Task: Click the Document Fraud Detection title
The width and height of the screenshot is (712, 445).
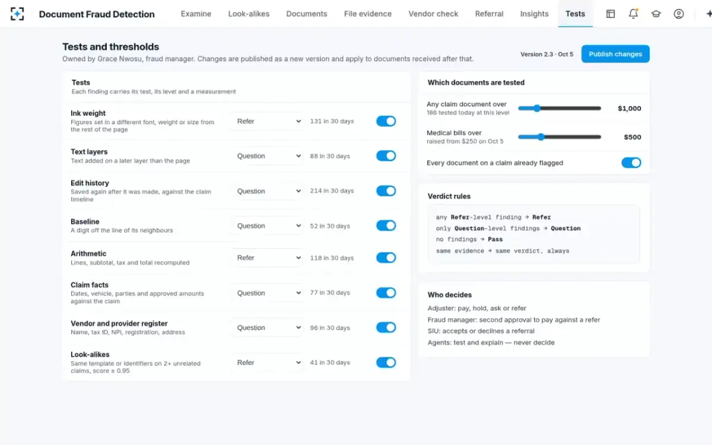Action: tap(97, 14)
